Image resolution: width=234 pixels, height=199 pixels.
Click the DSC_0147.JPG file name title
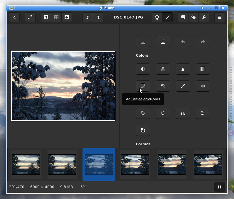[x=128, y=17]
